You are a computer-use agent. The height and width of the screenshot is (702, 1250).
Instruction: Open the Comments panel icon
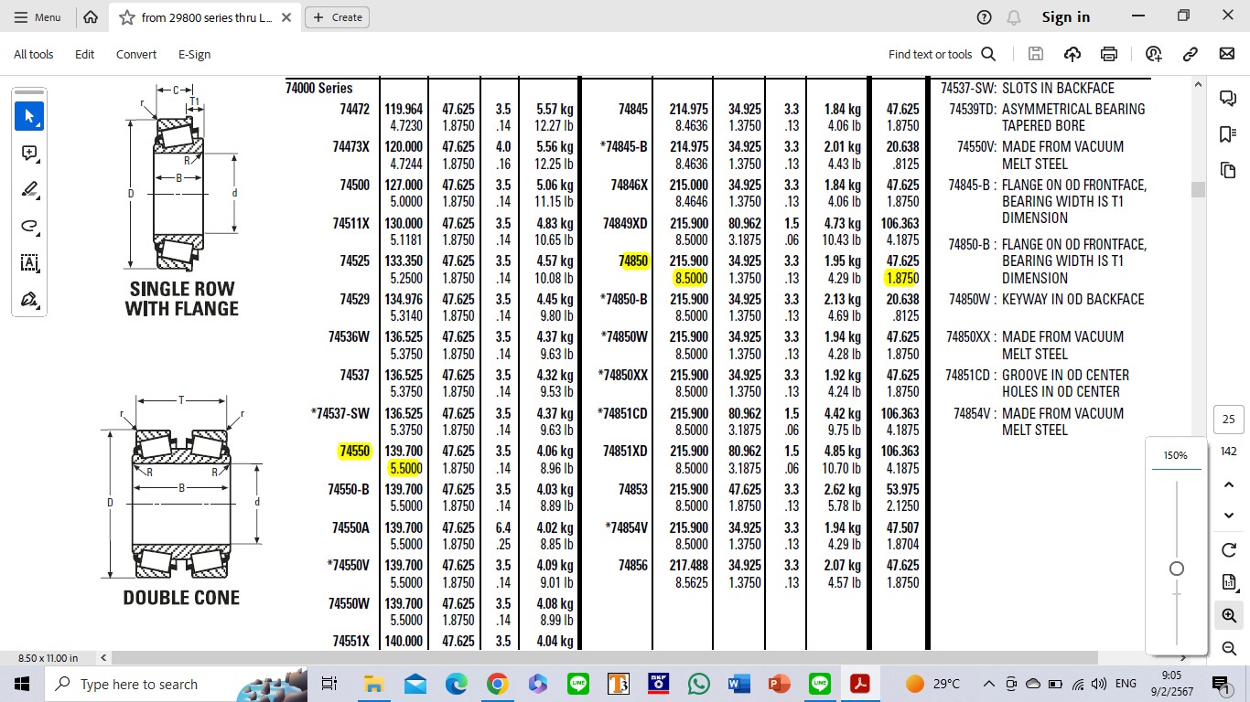pyautogui.click(x=1228, y=98)
